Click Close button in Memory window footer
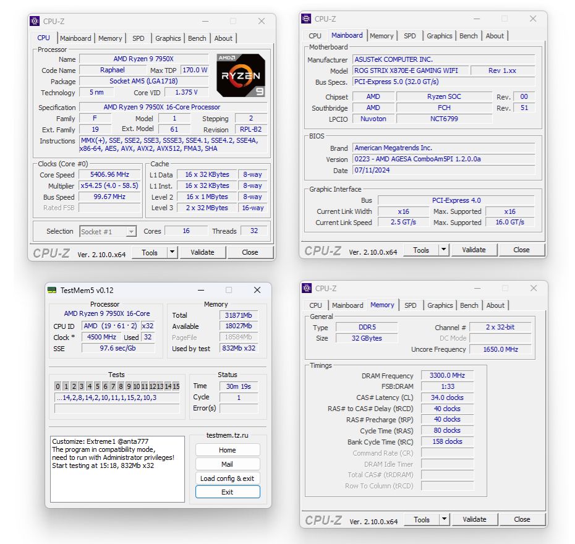The height and width of the screenshot is (544, 575). (522, 519)
